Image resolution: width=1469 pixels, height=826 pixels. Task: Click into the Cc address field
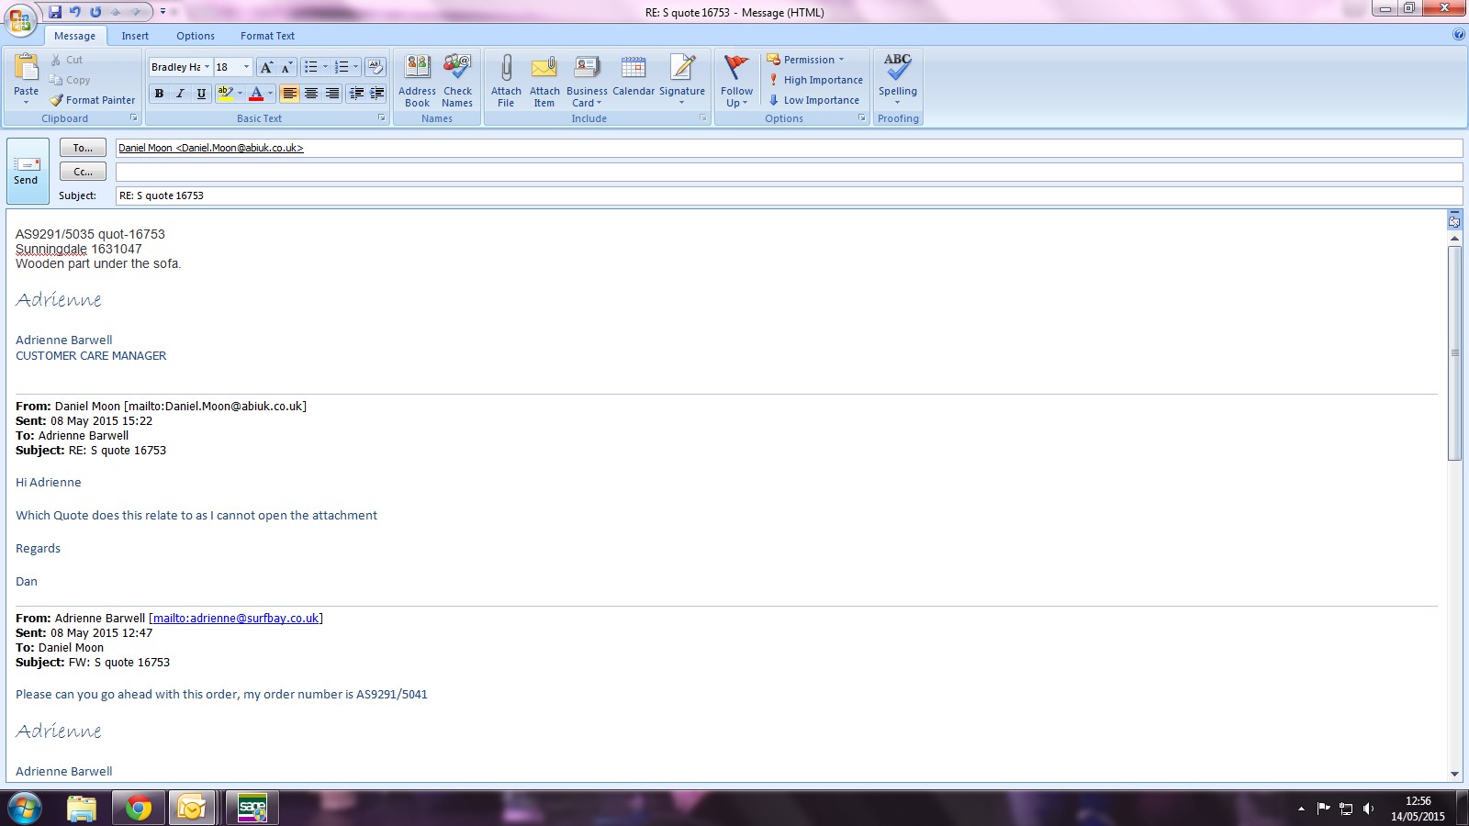(x=788, y=172)
